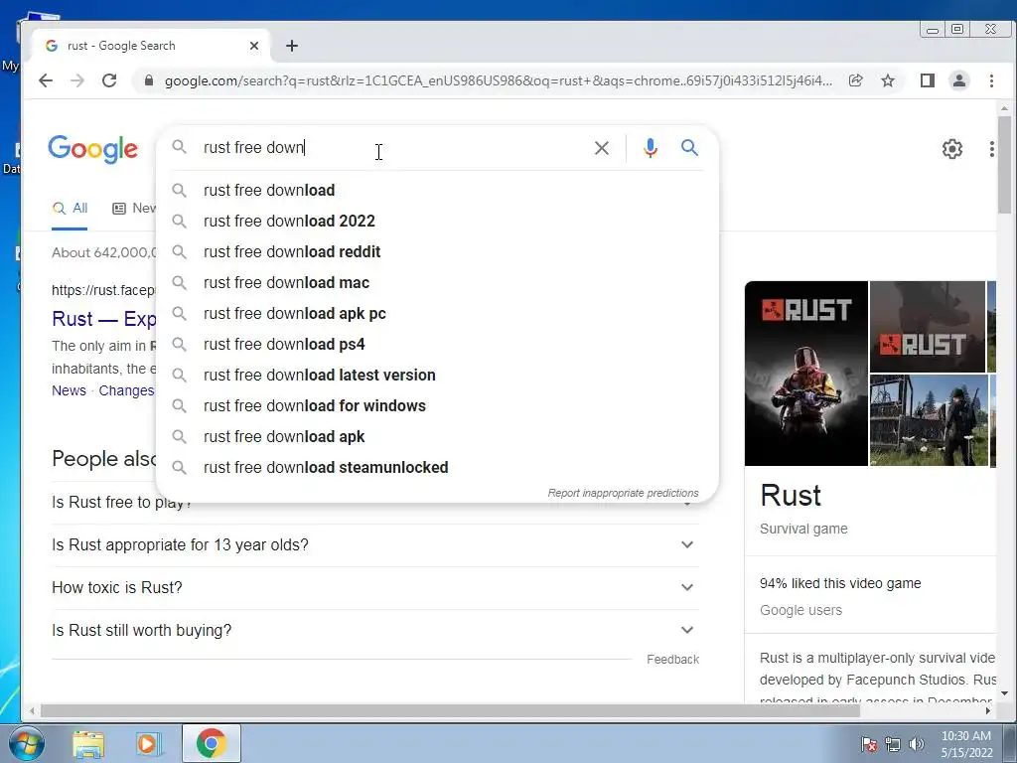Screen dimensions: 1017x763
Task: Open the Chrome three-dot menu
Action: [991, 80]
